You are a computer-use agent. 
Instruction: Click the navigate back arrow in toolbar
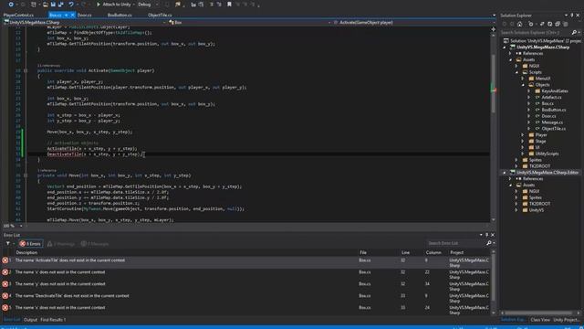11,5
